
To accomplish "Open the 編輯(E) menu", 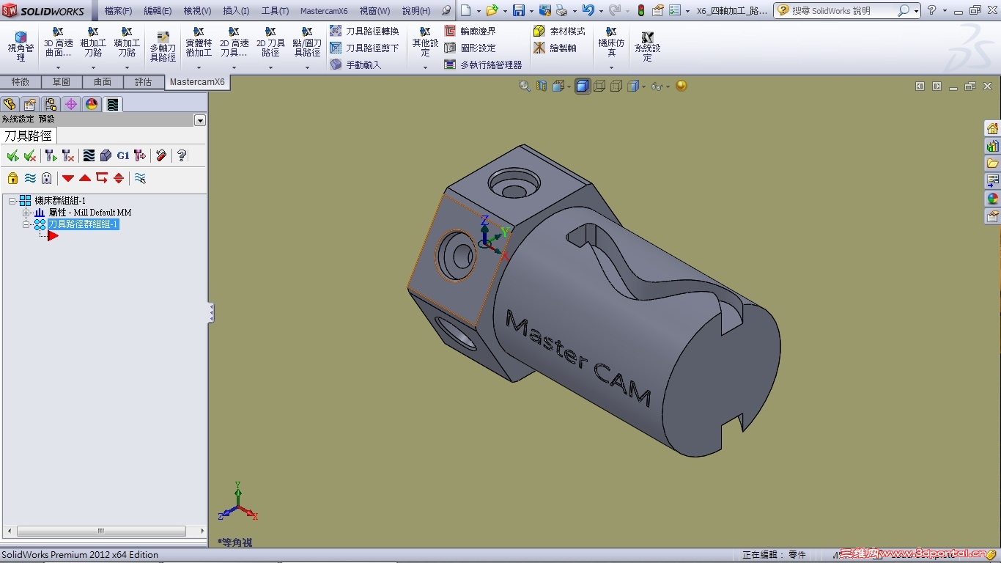I will [x=158, y=11].
